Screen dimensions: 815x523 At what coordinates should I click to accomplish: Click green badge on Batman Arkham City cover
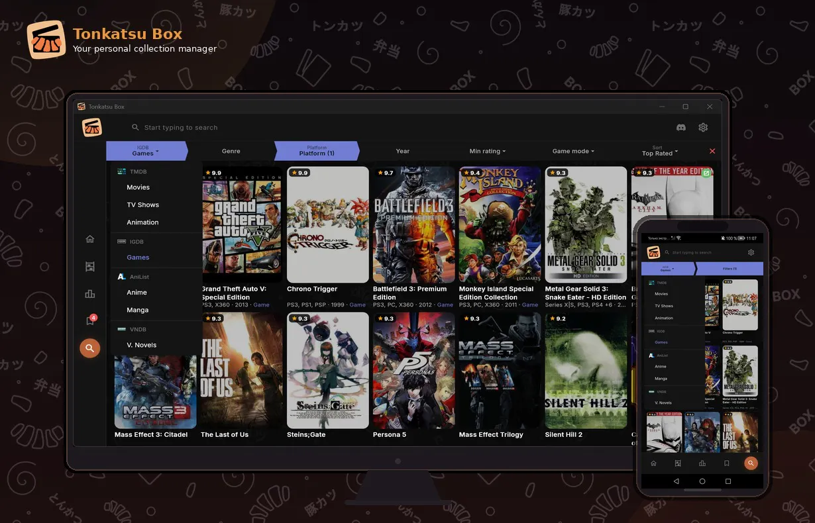(x=706, y=173)
